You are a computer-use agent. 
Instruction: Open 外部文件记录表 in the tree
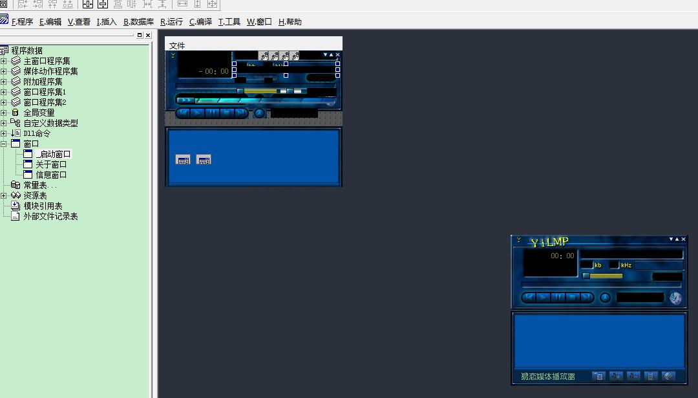click(x=50, y=216)
